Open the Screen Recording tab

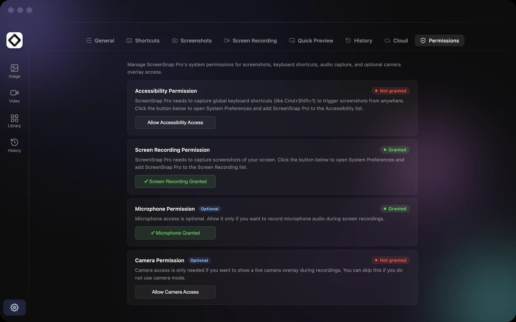click(x=250, y=41)
